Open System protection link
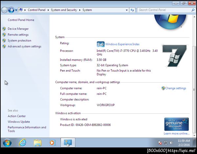 (x=19, y=40)
